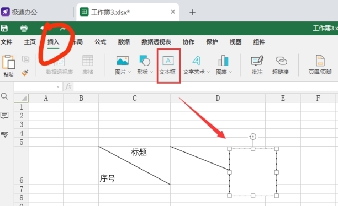Click the spell check ABC icon

click(4, 134)
